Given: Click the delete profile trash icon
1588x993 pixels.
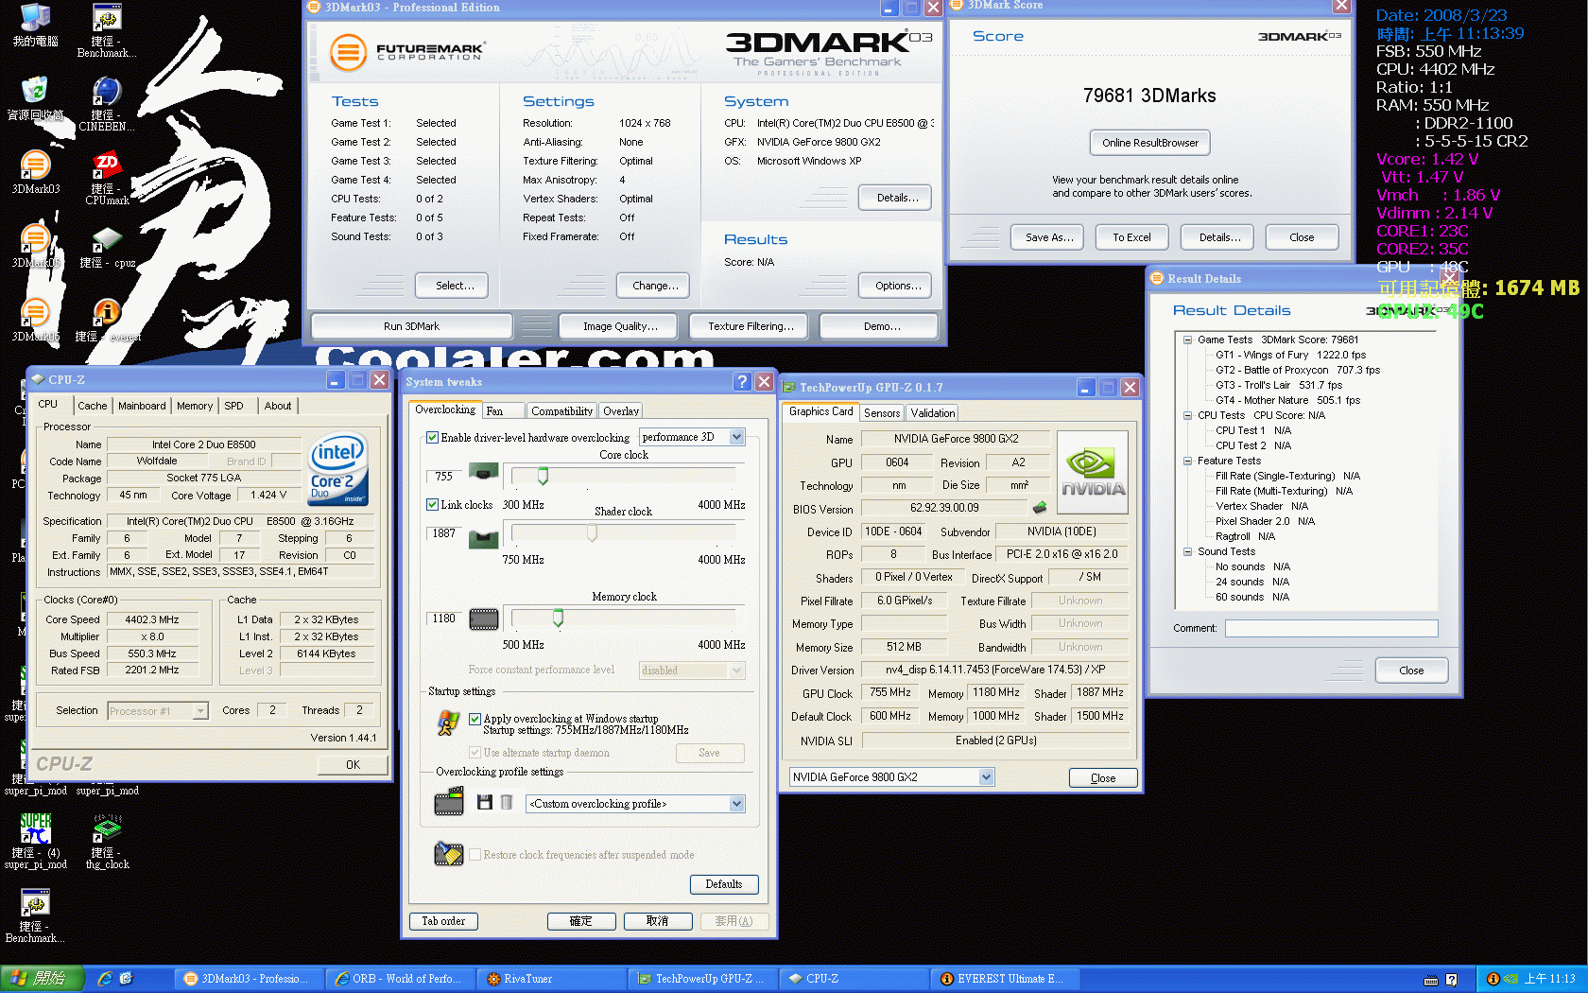Looking at the screenshot, I should click(x=507, y=803).
